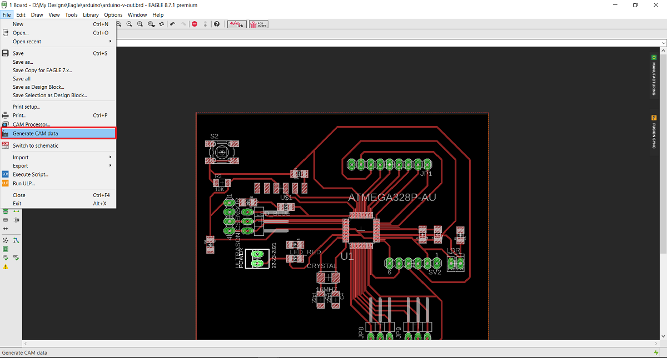667x358 pixels.
Task: Expand the Export submenu
Action: 58,166
